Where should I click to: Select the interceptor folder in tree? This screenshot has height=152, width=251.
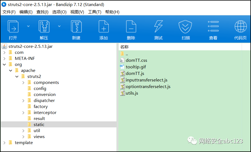45,113
